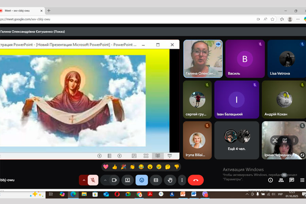Image resolution: width=306 pixels, height=204 pixels.
Task: Open the three-dot more options menu
Action: click(x=182, y=180)
